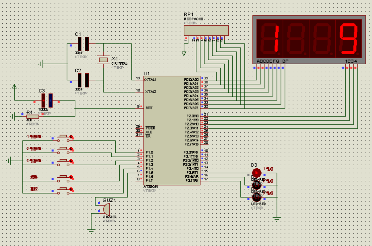Select the R1 resistor symbol
The image size is (372, 246).
click(x=33, y=116)
